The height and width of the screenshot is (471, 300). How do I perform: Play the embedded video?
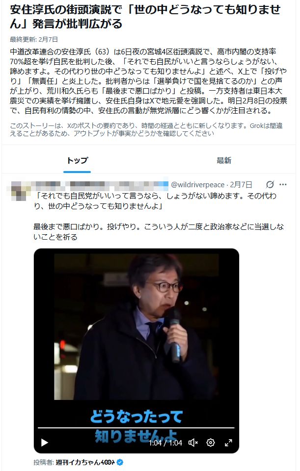tap(45, 443)
